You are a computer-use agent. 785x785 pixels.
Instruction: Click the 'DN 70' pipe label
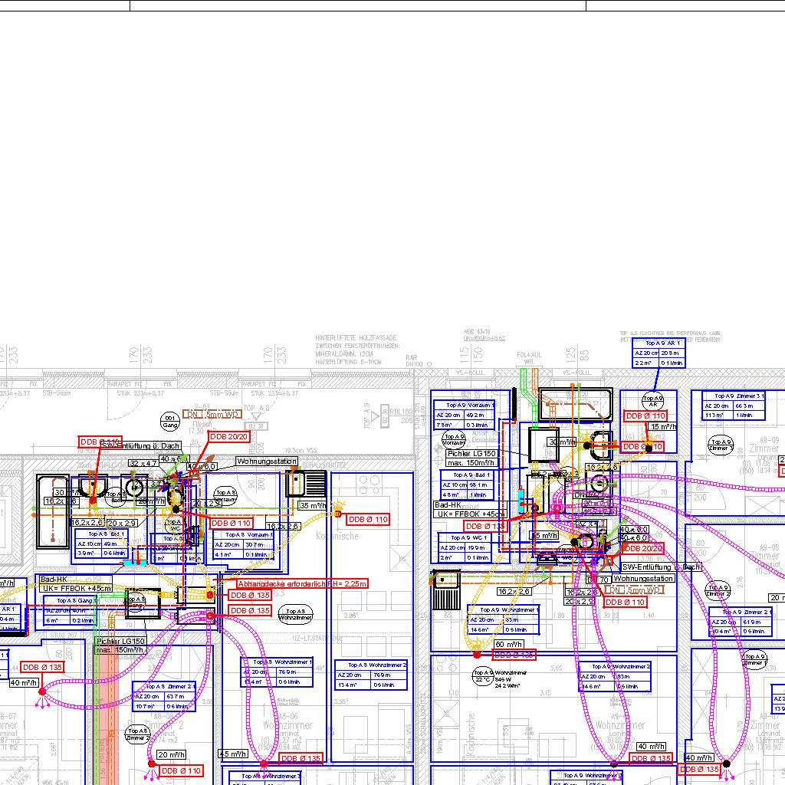click(598, 580)
